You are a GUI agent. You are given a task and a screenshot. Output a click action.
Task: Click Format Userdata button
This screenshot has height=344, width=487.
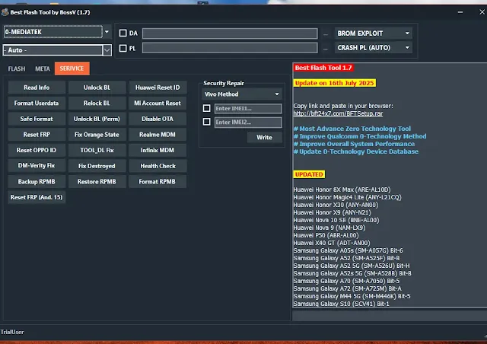pos(37,104)
